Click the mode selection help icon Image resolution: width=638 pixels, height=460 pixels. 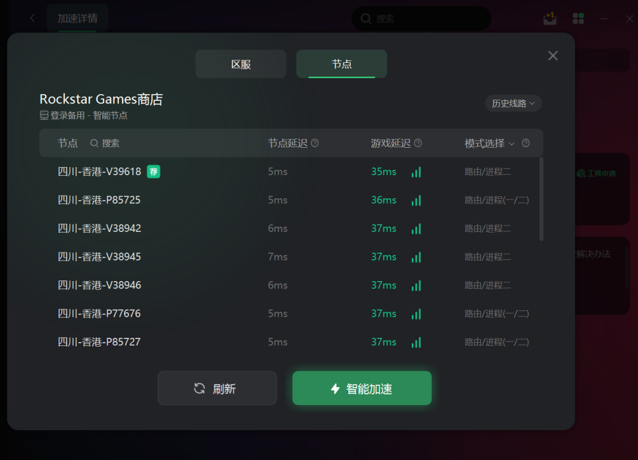(x=526, y=143)
